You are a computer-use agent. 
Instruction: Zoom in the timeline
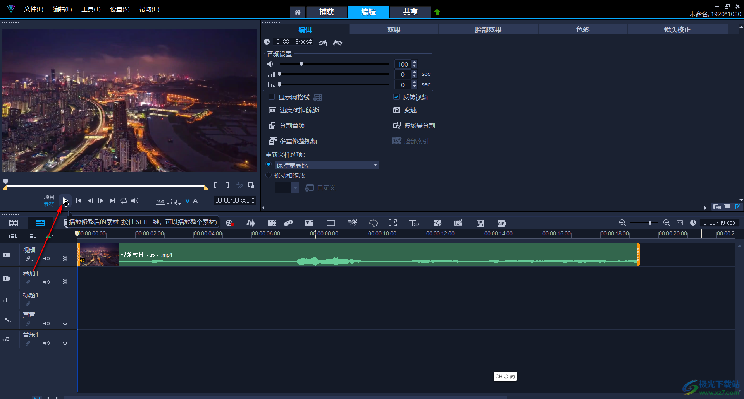click(666, 223)
